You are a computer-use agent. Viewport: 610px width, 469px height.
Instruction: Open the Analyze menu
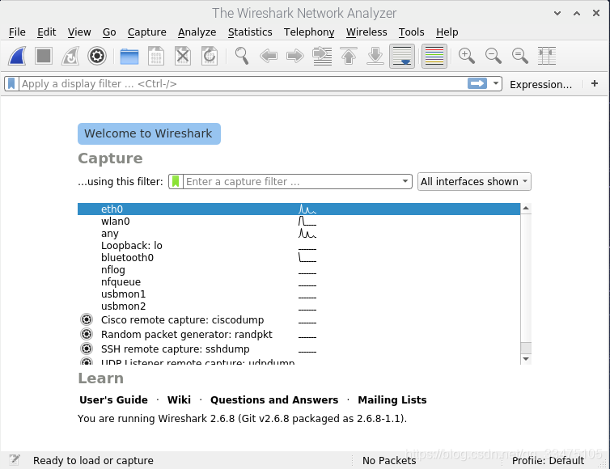197,32
